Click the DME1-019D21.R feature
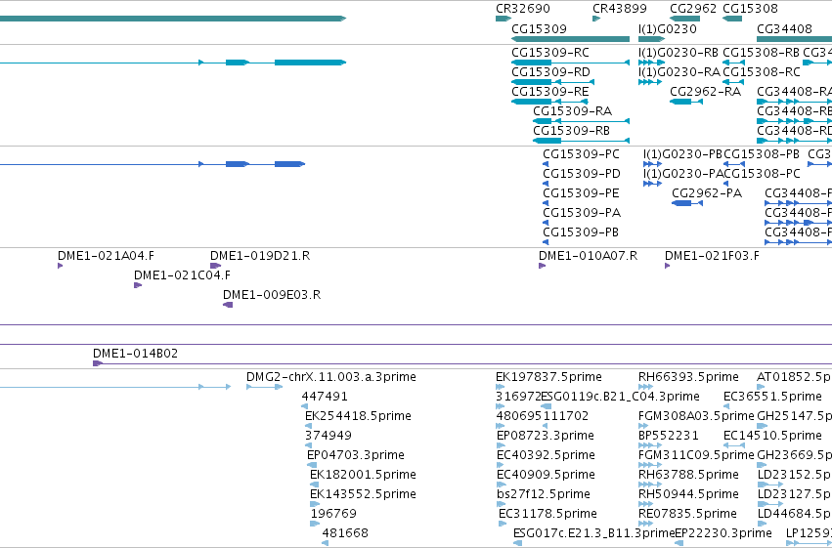Screen dimensions: 832x548 (x=215, y=266)
